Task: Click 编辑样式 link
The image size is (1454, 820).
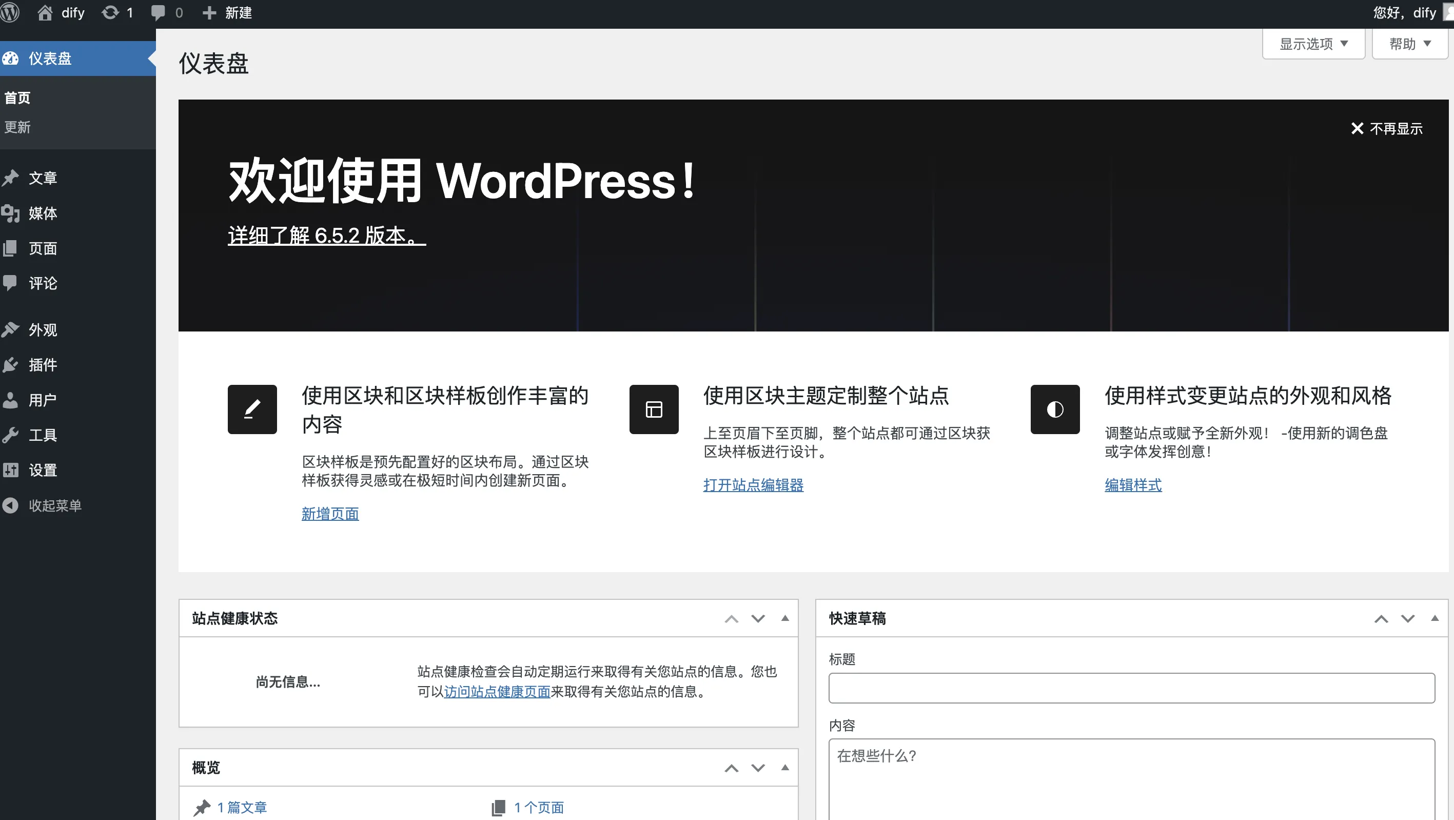Action: [1133, 485]
